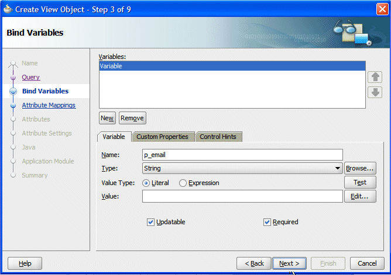Move variable up with arrow icon
391x275 pixels.
pyautogui.click(x=375, y=77)
